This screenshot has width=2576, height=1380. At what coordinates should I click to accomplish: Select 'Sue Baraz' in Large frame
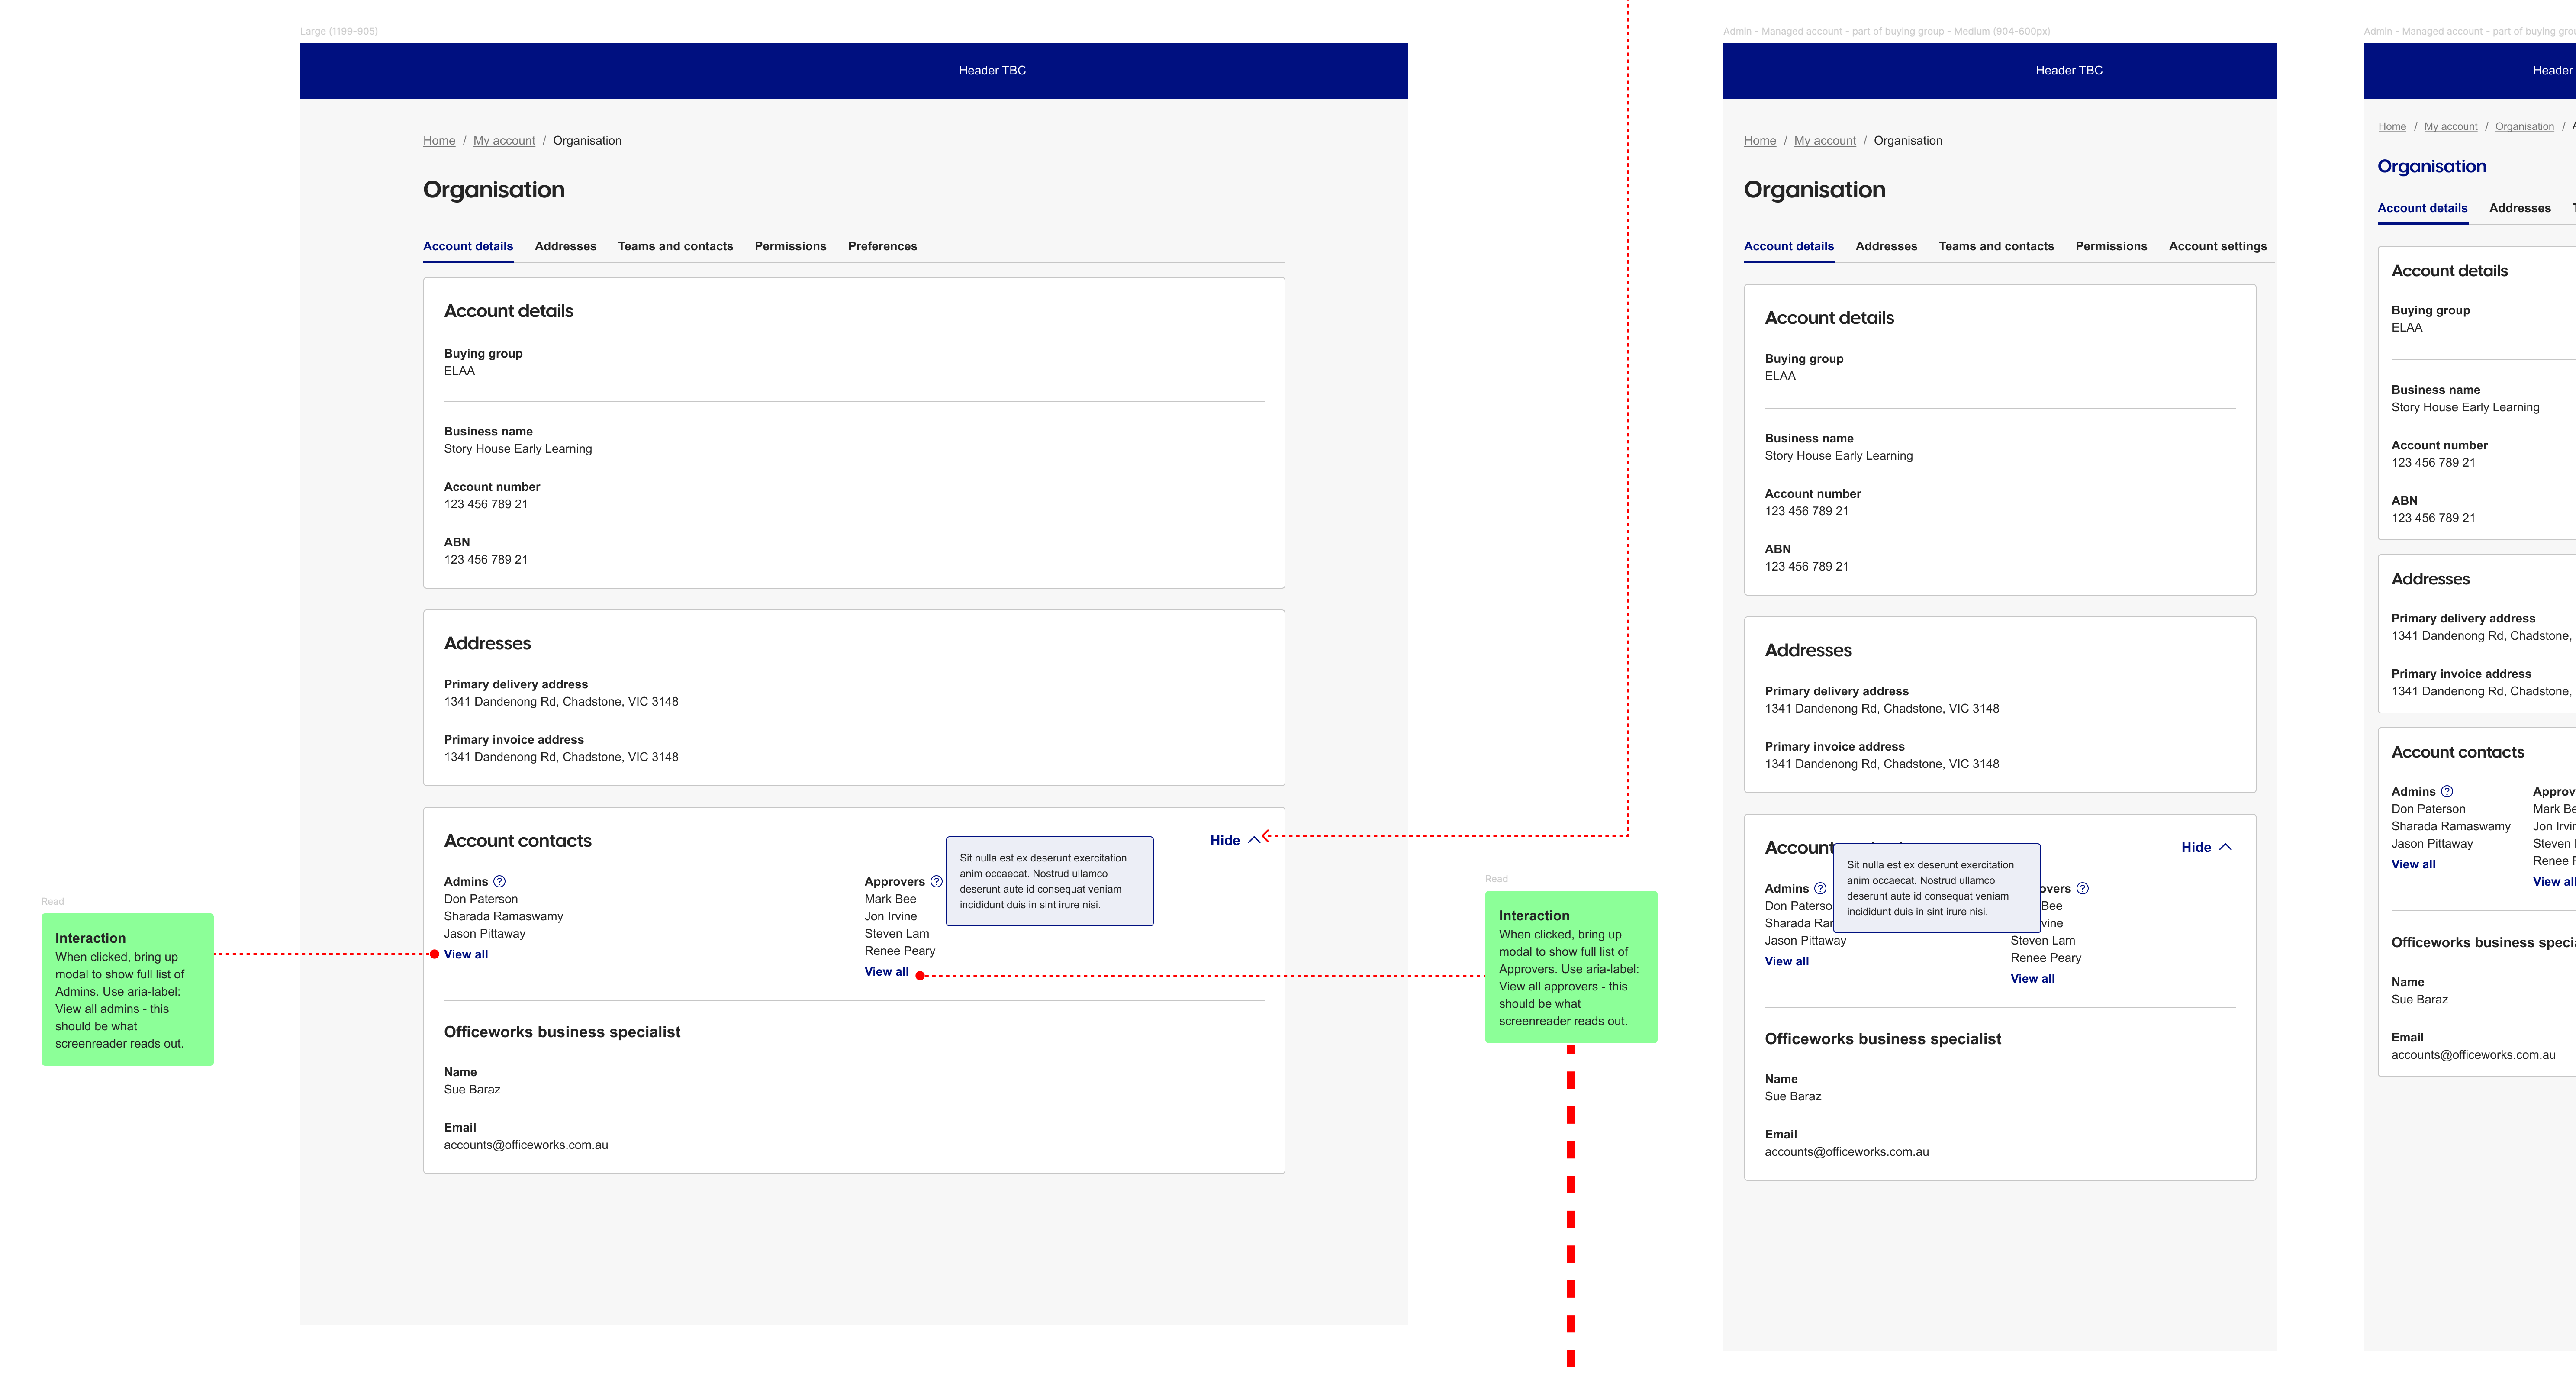point(472,1090)
